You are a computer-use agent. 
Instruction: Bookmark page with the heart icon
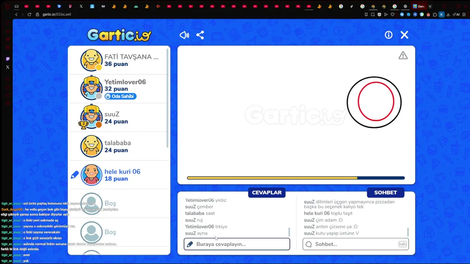pos(393,14)
